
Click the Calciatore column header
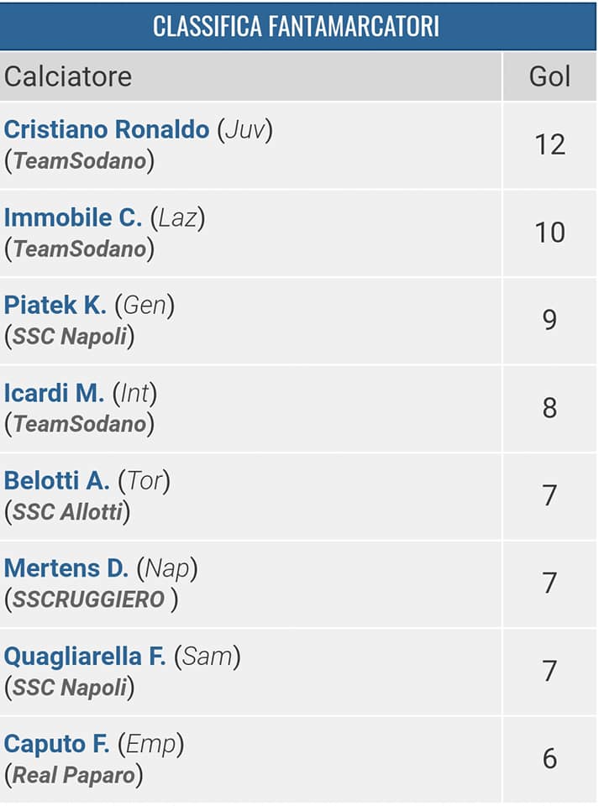point(68,76)
